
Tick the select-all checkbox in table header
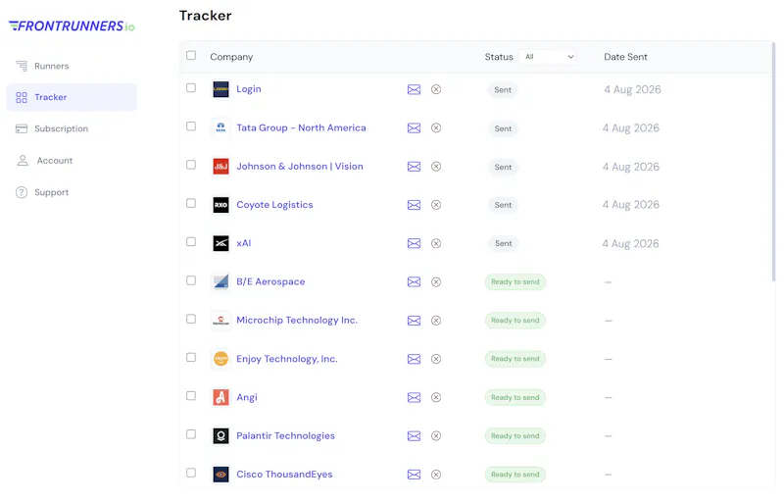coord(191,56)
